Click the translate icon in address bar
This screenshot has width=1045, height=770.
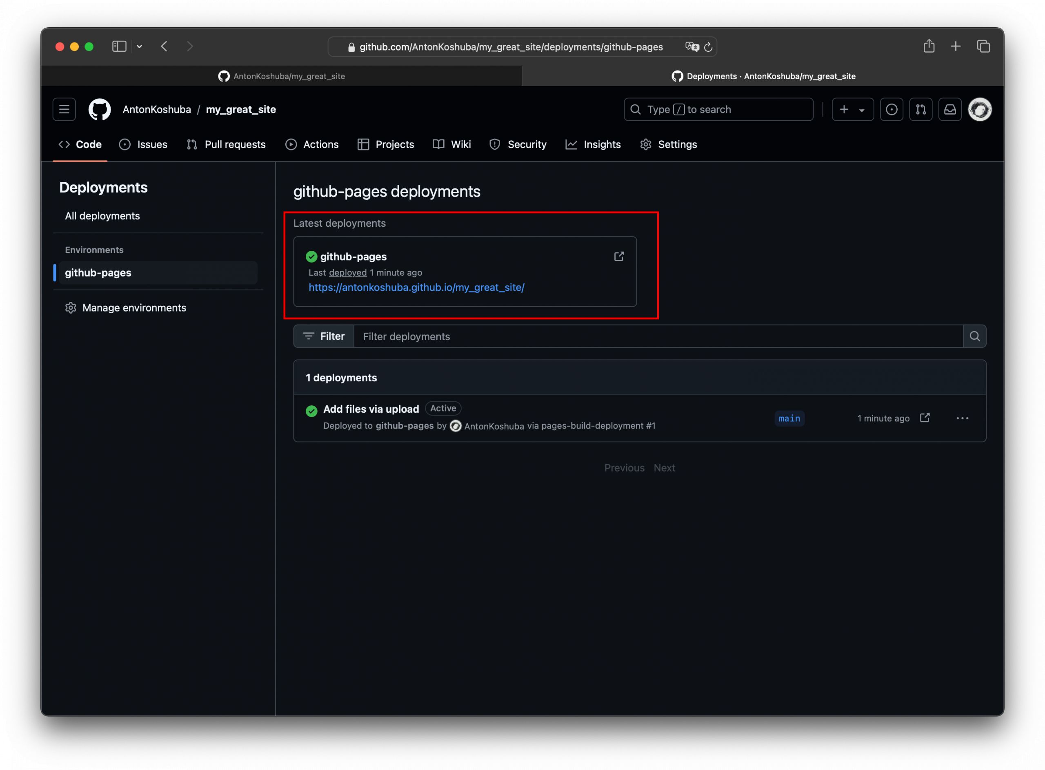point(692,46)
